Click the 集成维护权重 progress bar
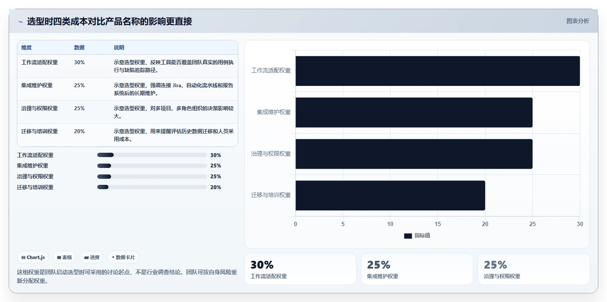607x302 pixels. (152, 166)
